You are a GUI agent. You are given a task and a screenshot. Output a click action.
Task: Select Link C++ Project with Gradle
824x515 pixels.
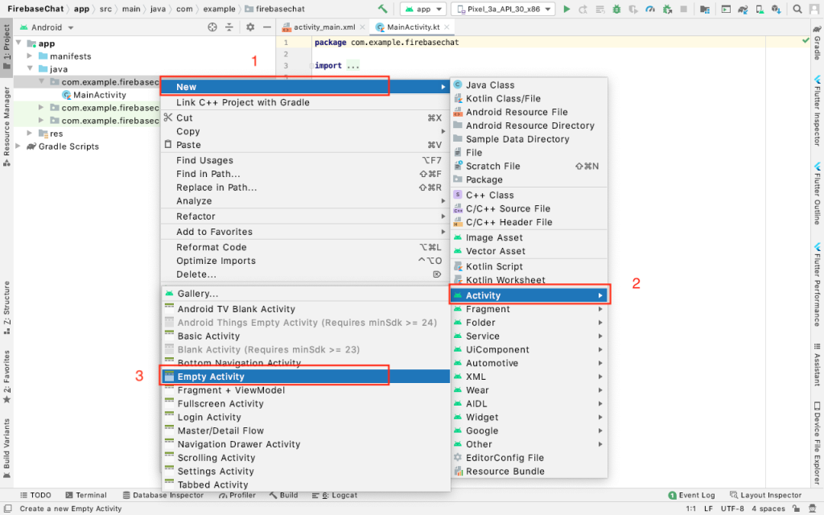pos(305,102)
